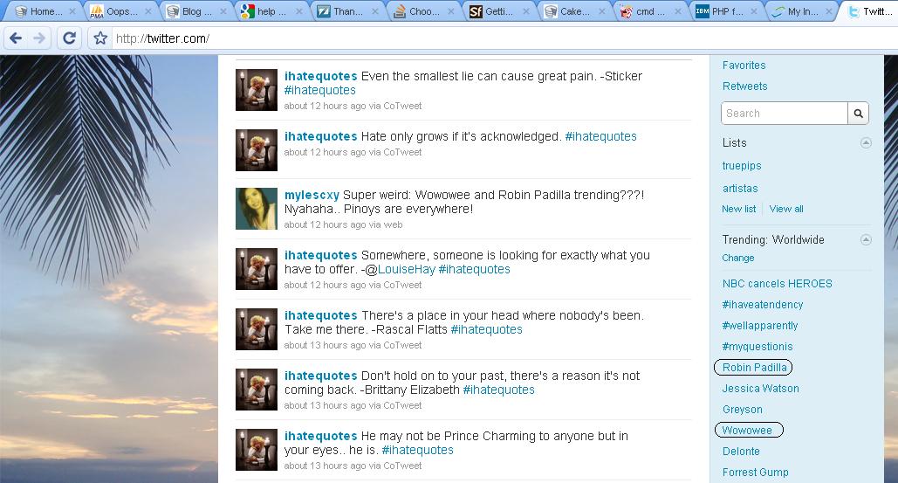Open the Favorites link
This screenshot has height=483, width=898.
pos(744,66)
